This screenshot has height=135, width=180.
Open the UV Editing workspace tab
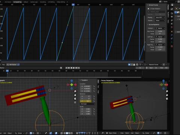click(x=51, y=2)
